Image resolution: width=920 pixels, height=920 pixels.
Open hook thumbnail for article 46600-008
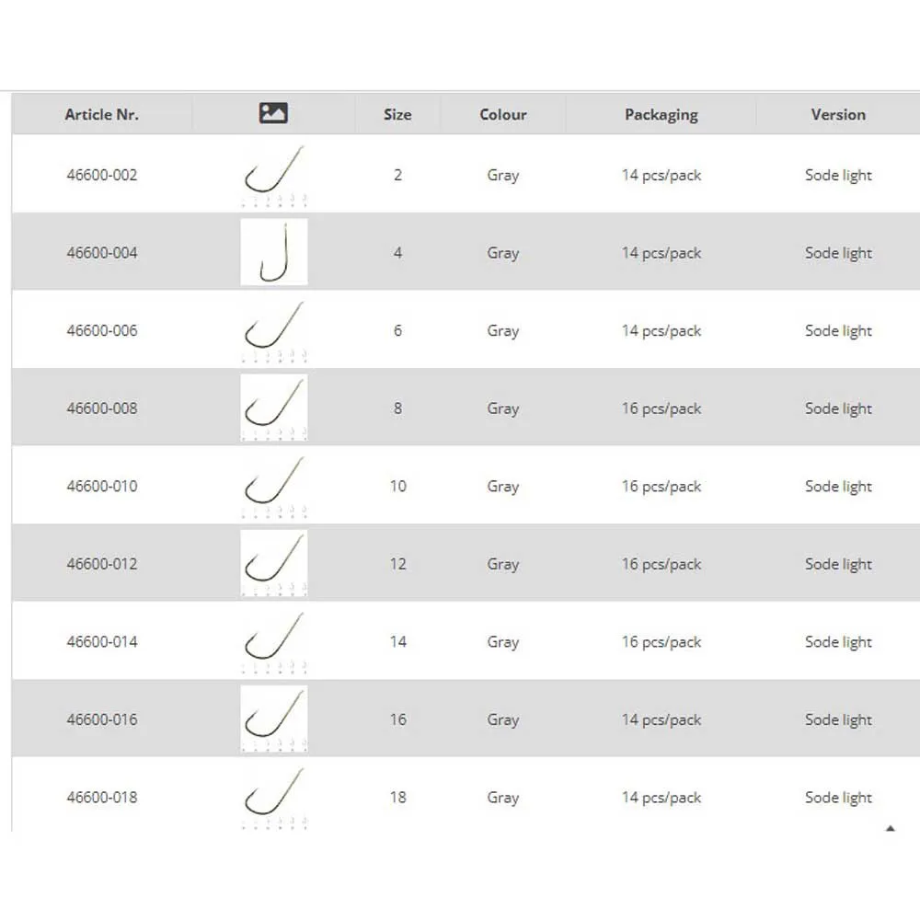274,408
